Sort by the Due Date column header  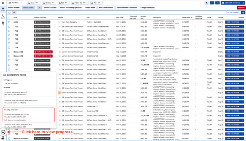120,18
